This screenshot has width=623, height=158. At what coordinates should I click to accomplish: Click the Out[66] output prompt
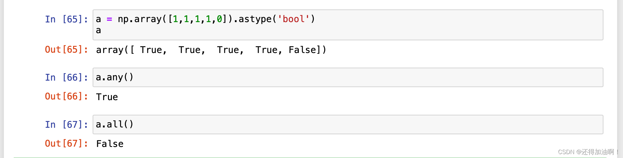[x=66, y=97]
